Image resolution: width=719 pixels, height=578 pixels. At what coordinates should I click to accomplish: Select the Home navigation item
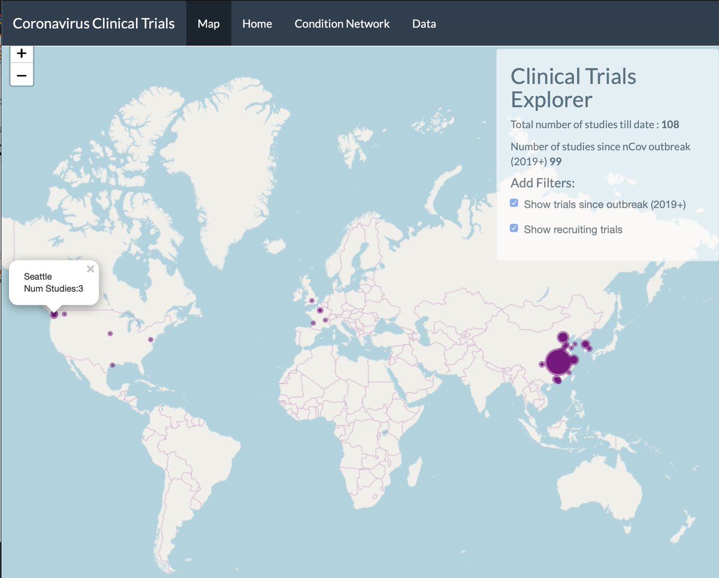(x=257, y=23)
